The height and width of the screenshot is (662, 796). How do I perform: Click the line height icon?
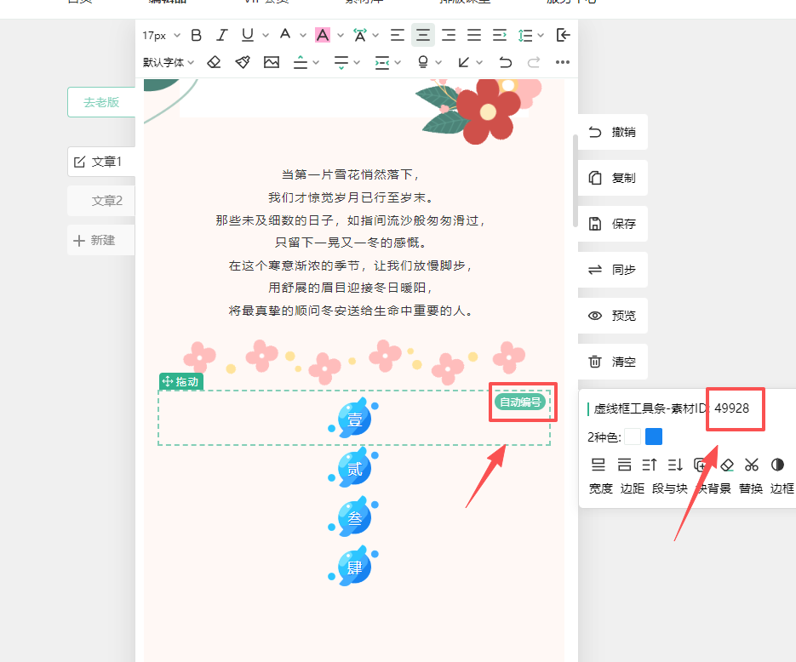(x=525, y=35)
